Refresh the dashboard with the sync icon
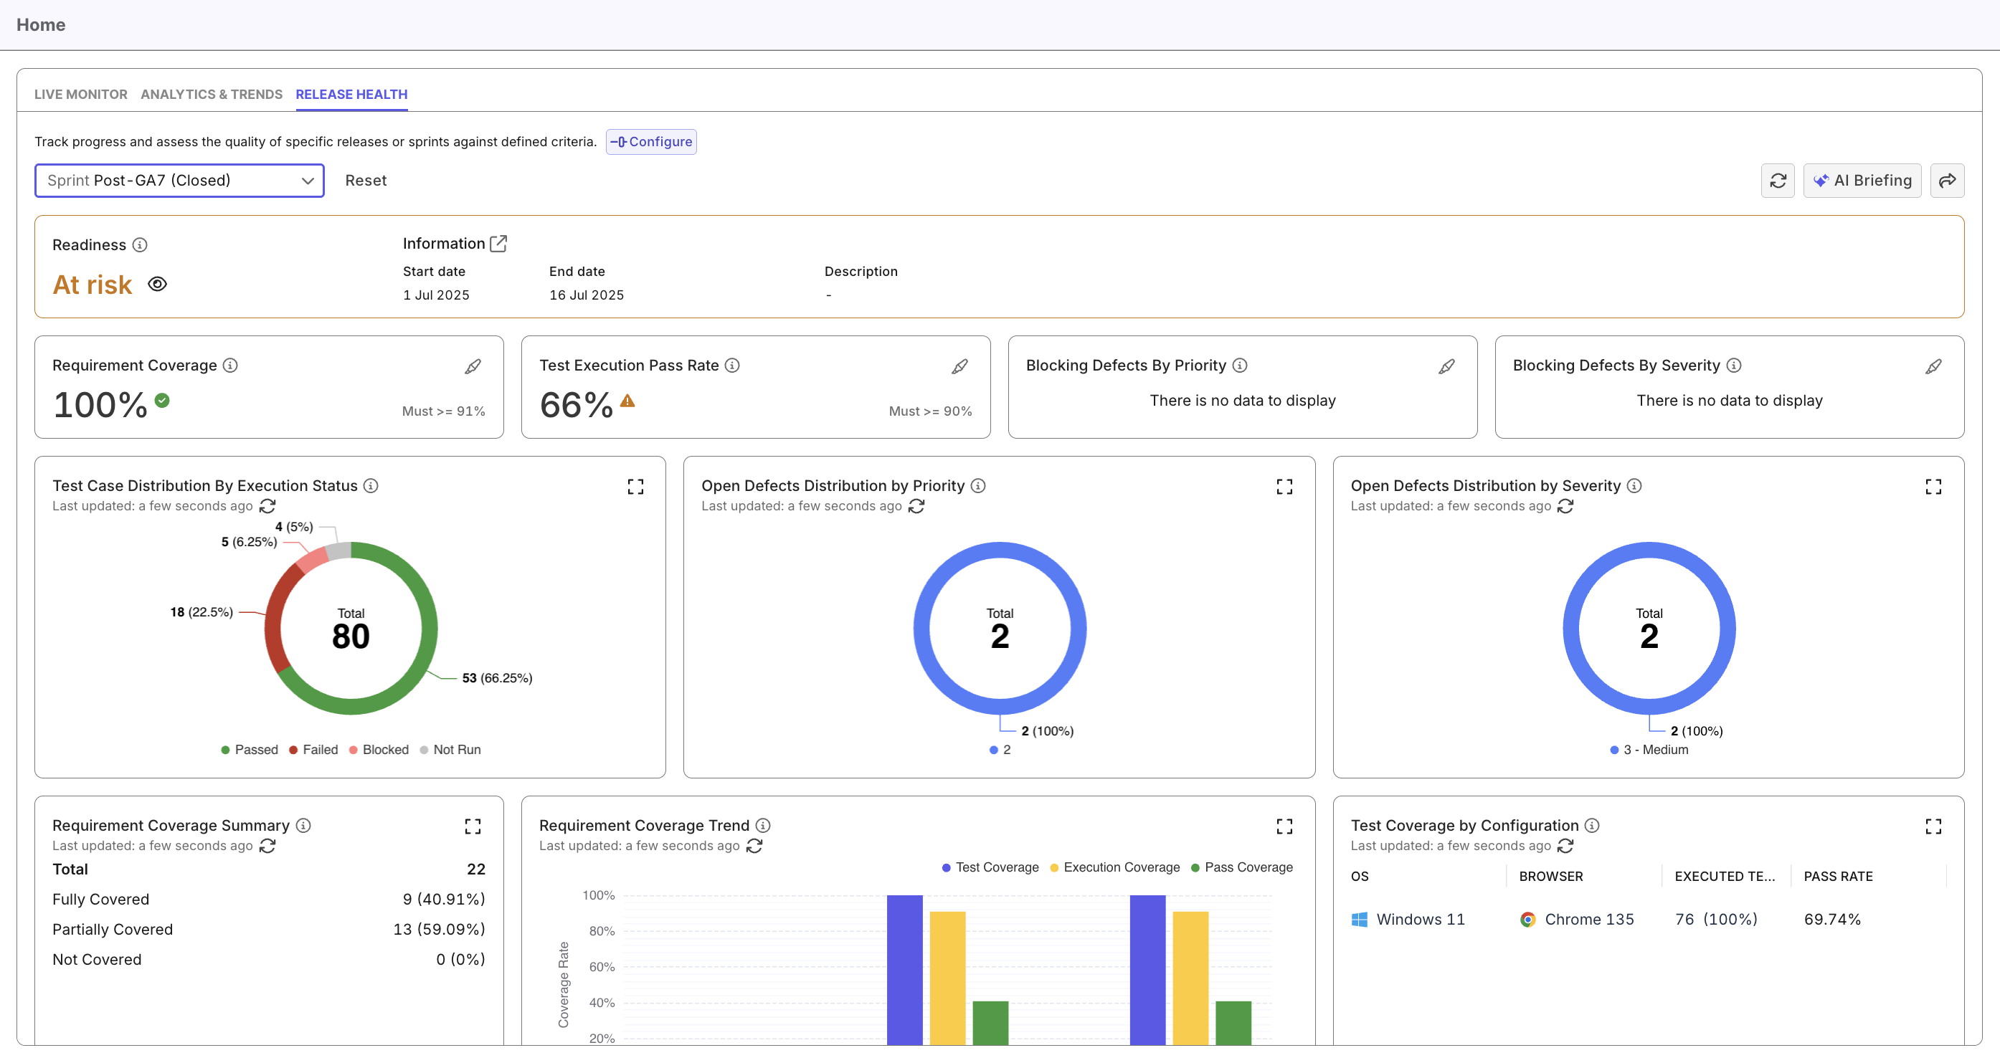 [1778, 180]
